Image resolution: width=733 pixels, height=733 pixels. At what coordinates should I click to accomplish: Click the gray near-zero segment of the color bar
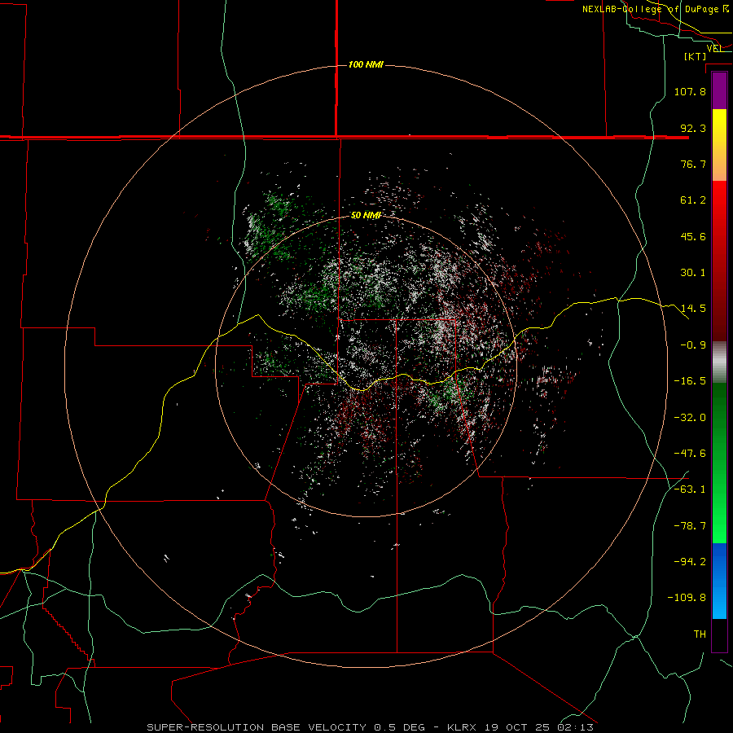[719, 362]
